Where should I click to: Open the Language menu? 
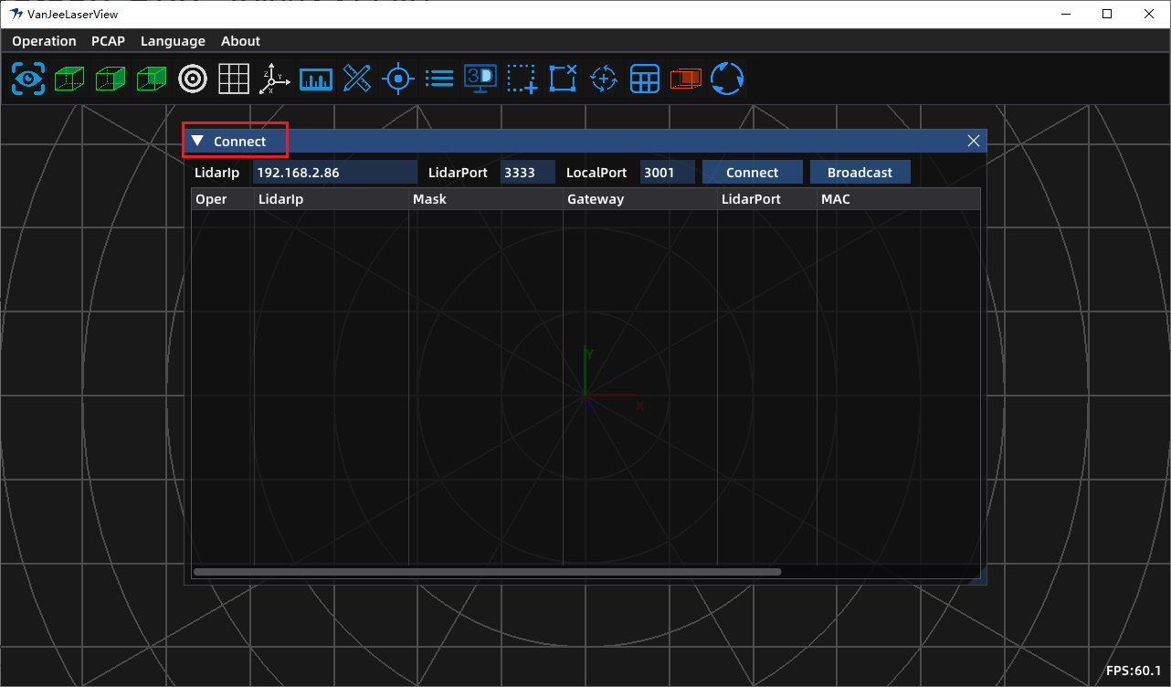173,41
